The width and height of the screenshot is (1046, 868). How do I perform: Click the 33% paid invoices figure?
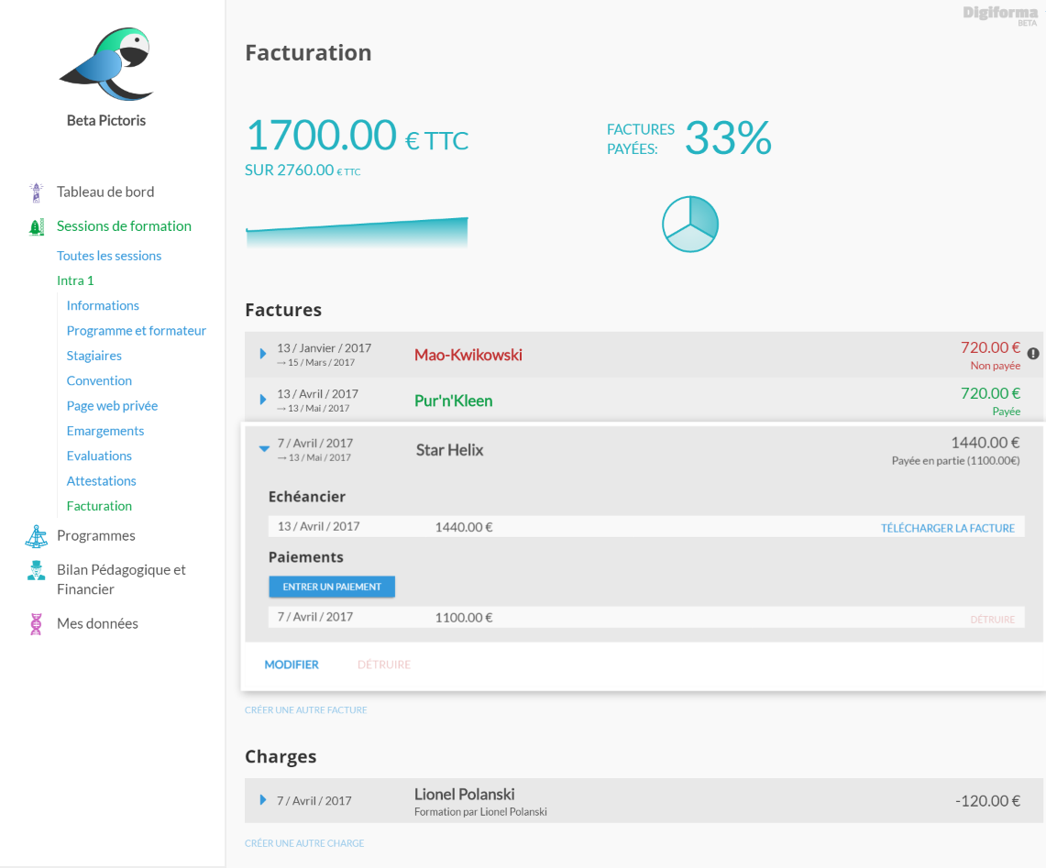pos(728,138)
